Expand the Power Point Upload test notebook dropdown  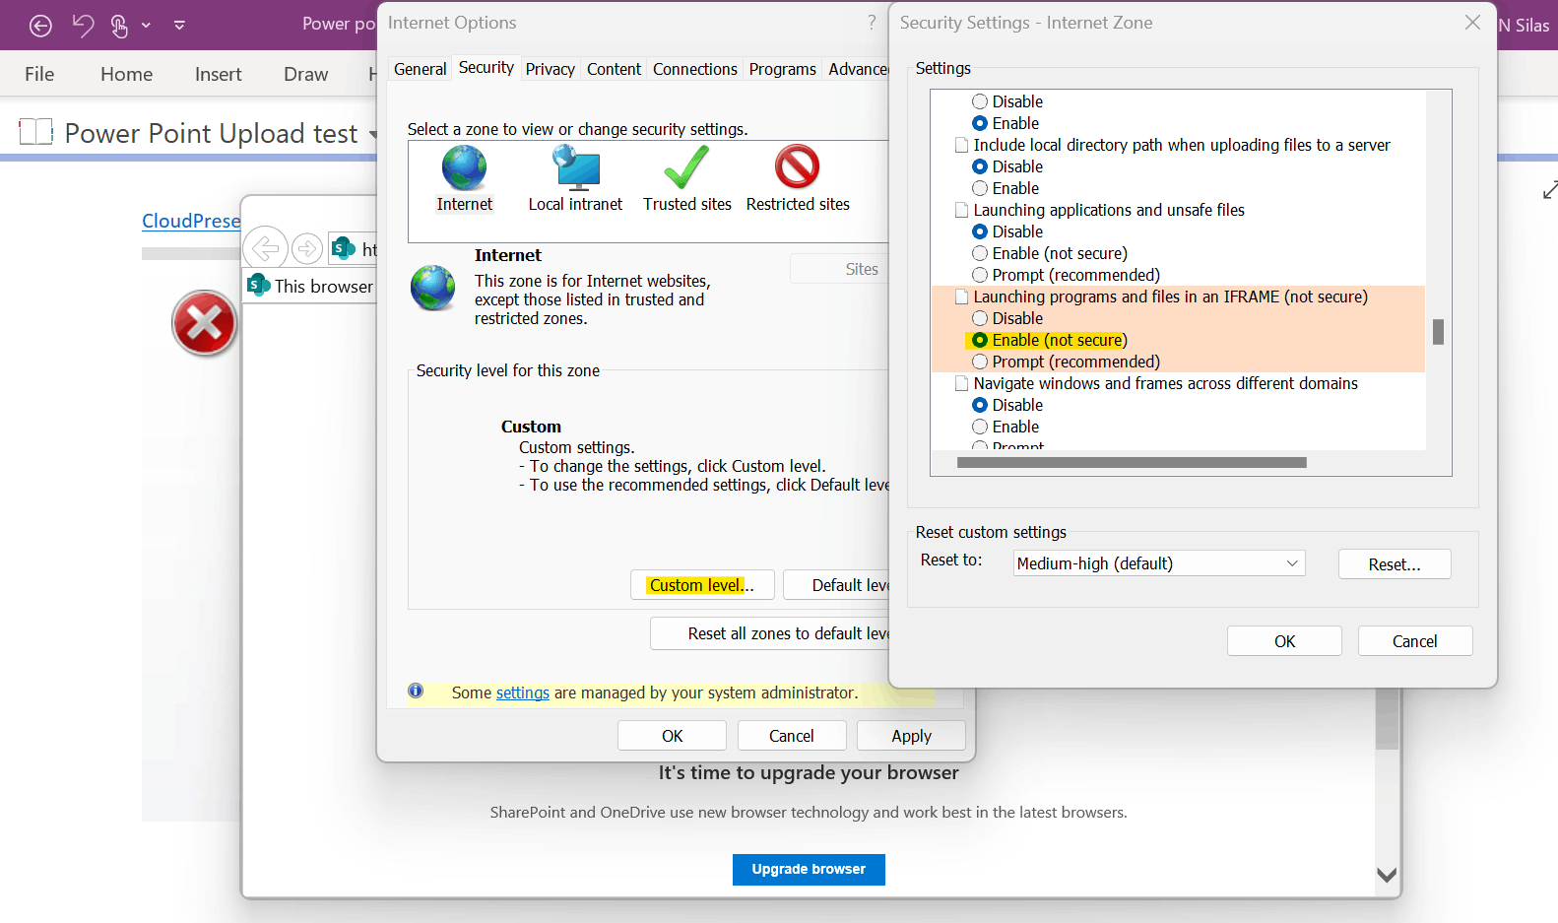tap(373, 135)
